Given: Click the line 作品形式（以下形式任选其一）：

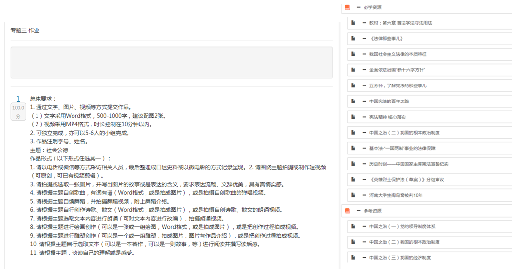Looking at the screenshot, I should pyautogui.click(x=71, y=159).
